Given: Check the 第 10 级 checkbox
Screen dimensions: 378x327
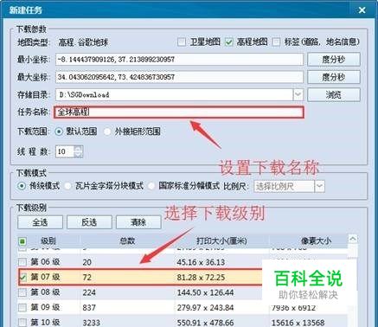Looking at the screenshot, I should click(22, 323).
